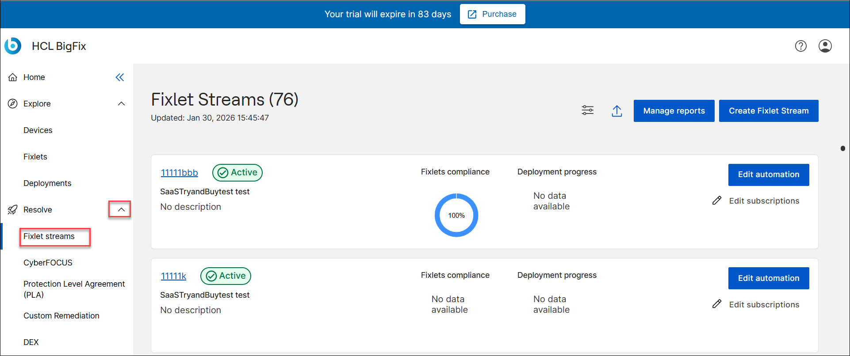Click the 100% fixlets compliance donut chart

point(456,215)
